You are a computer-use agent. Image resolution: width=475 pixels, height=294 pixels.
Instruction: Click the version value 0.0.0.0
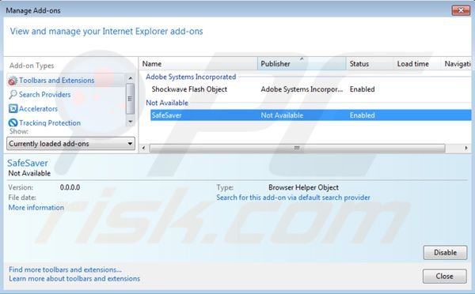click(70, 187)
